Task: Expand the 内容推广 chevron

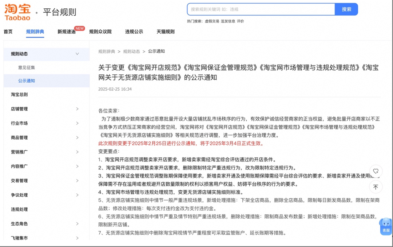Action: pyautogui.click(x=77, y=166)
